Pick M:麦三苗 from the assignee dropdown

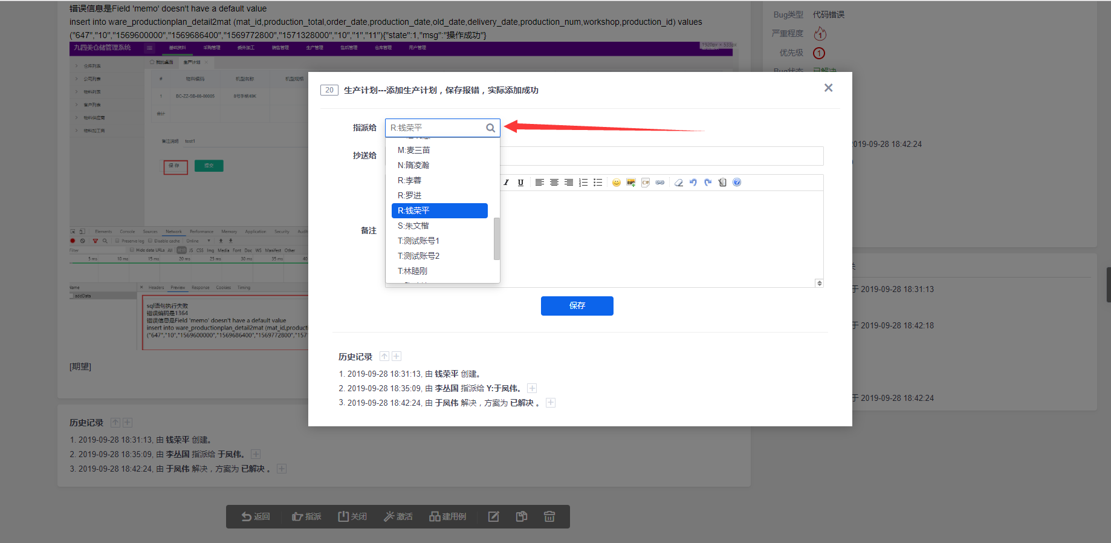pos(414,150)
